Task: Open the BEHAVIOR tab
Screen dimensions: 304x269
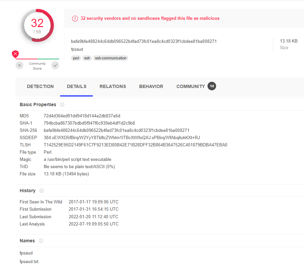Action: [151, 86]
